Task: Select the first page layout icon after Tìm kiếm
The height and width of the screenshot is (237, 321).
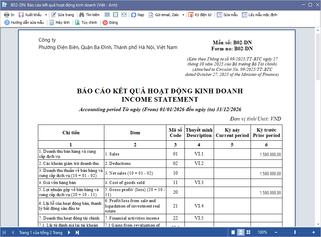Action: pos(107,15)
